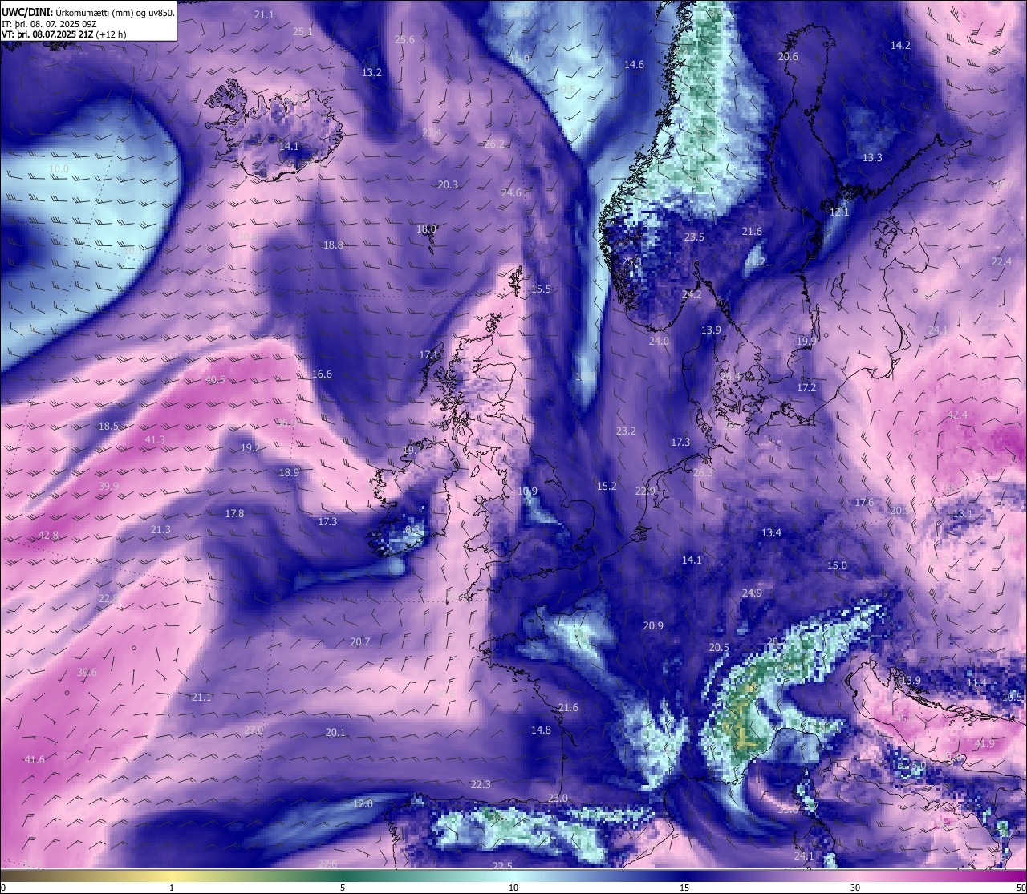Click the value 17.6 over Poland

coord(864,502)
